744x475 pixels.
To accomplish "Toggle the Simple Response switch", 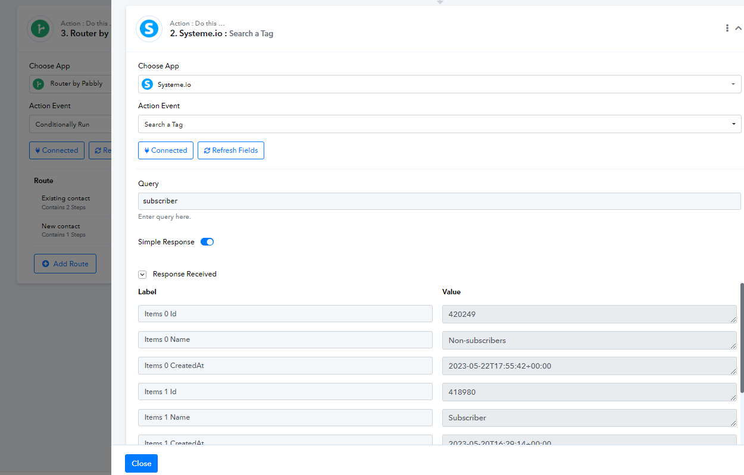I will 207,242.
